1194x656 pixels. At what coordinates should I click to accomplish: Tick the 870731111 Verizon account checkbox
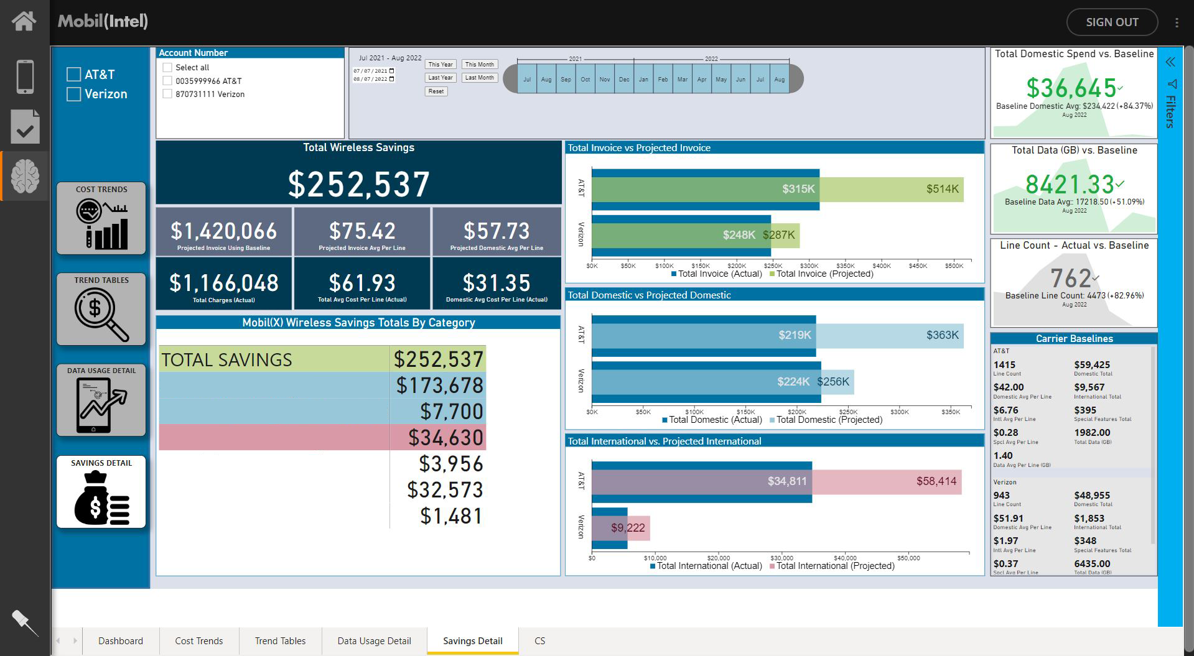coord(167,94)
